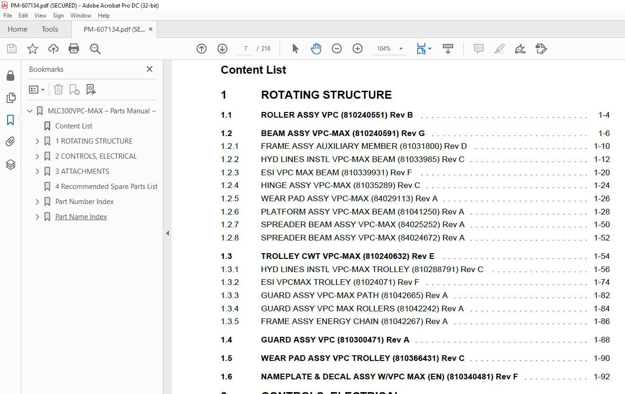This screenshot has width=625, height=394.
Task: Delete selected bookmark with trash icon
Action: 58,89
